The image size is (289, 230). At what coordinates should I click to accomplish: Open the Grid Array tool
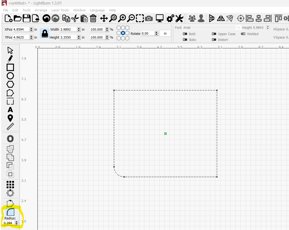(10, 184)
